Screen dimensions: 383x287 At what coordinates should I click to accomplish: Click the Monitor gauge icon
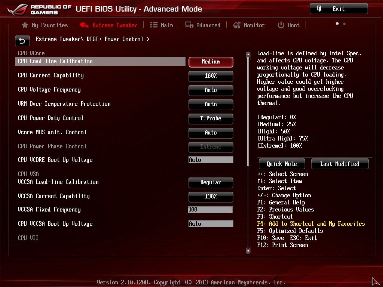point(237,25)
